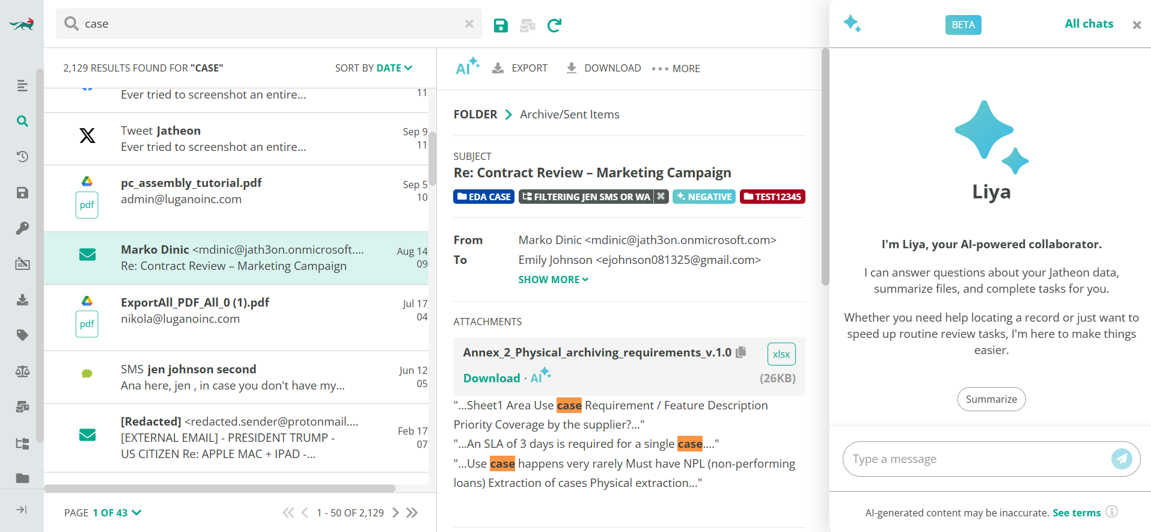Click the horizontal scrollbar under results list
The height and width of the screenshot is (532, 1151).
click(219, 488)
